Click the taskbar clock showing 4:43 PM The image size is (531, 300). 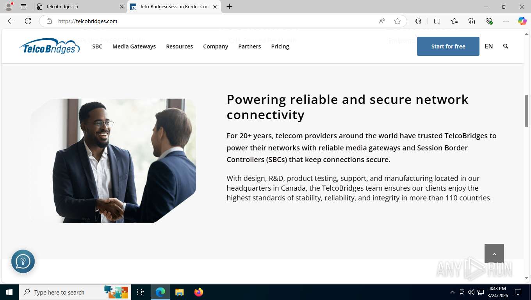pyautogui.click(x=497, y=292)
